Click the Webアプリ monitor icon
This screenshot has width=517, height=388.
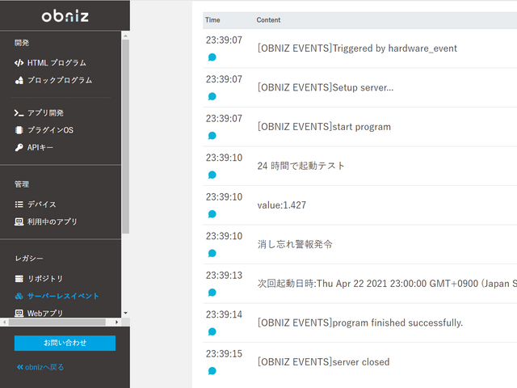(x=19, y=313)
